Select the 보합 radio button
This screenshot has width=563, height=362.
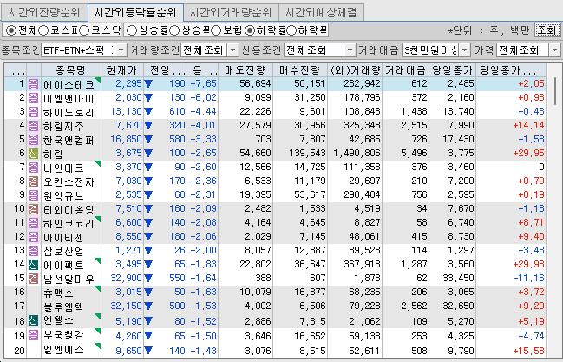216,30
